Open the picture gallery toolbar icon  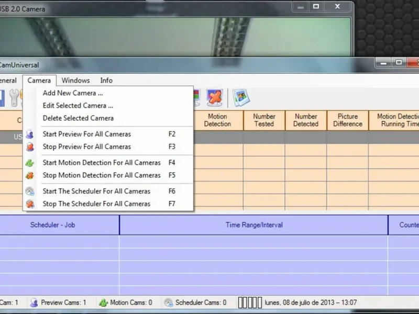coord(241,98)
